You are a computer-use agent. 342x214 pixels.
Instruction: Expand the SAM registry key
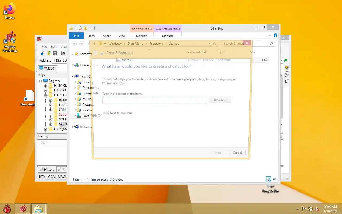click(x=51, y=110)
